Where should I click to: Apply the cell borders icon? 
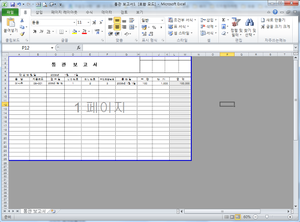[x=62, y=32]
